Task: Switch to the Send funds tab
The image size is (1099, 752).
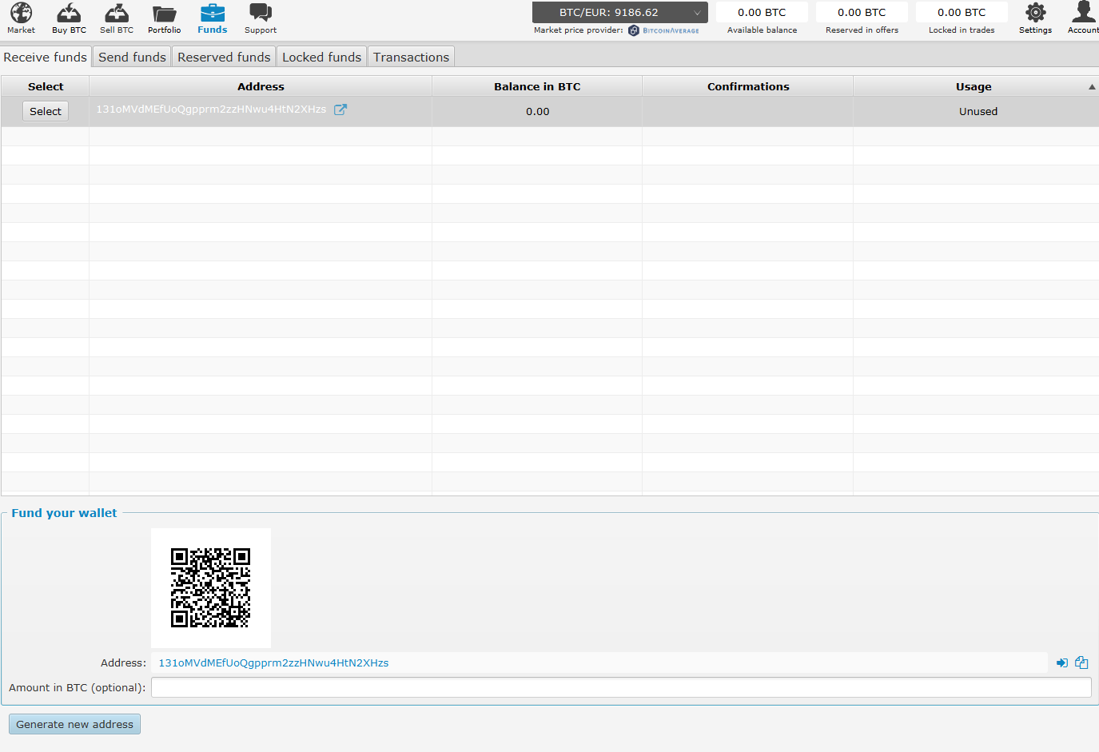Action: coord(132,57)
